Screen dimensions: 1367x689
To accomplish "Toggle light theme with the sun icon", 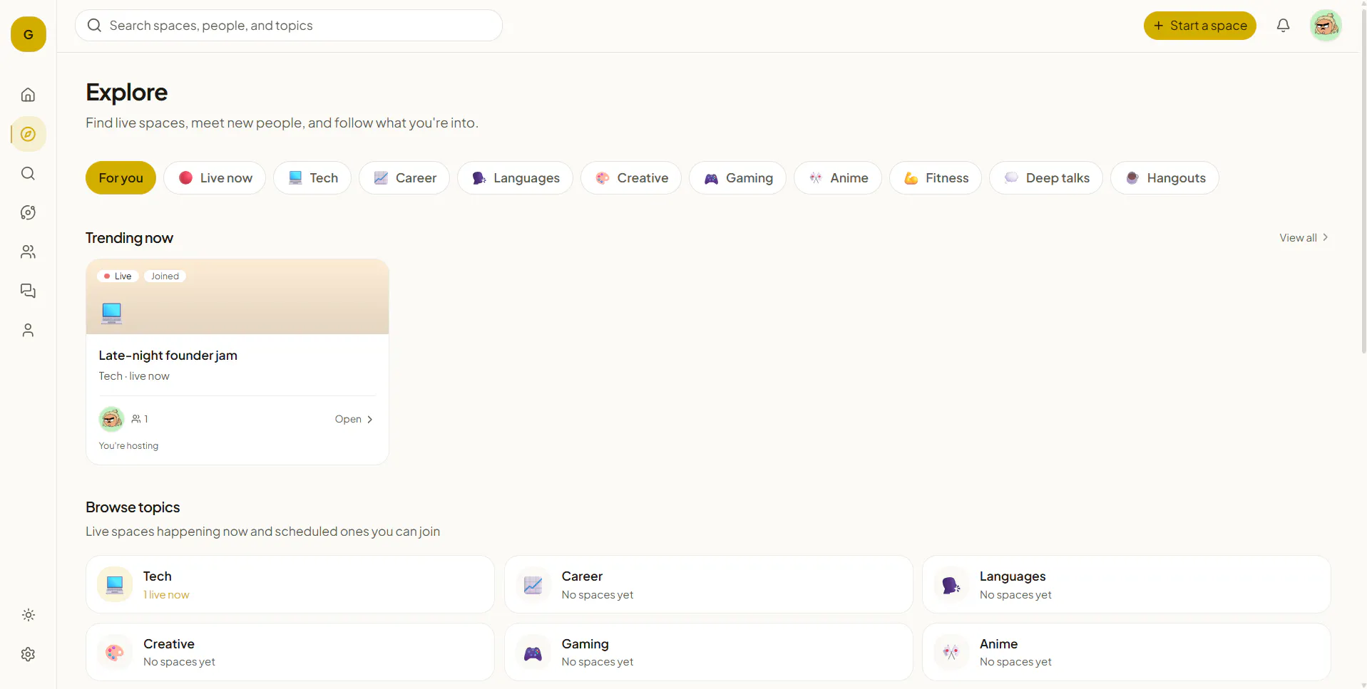I will tap(28, 615).
